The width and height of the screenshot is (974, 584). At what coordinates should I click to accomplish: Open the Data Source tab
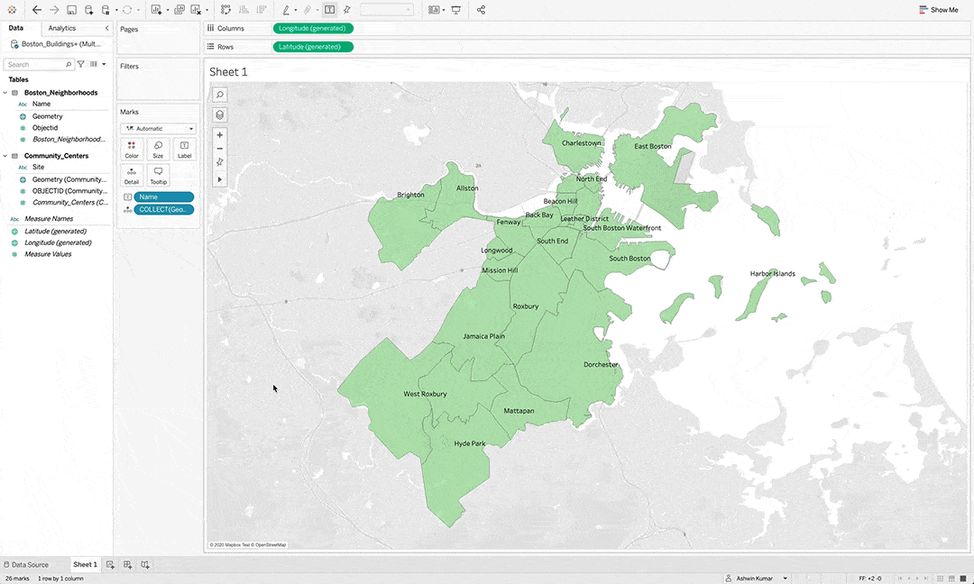(x=26, y=565)
